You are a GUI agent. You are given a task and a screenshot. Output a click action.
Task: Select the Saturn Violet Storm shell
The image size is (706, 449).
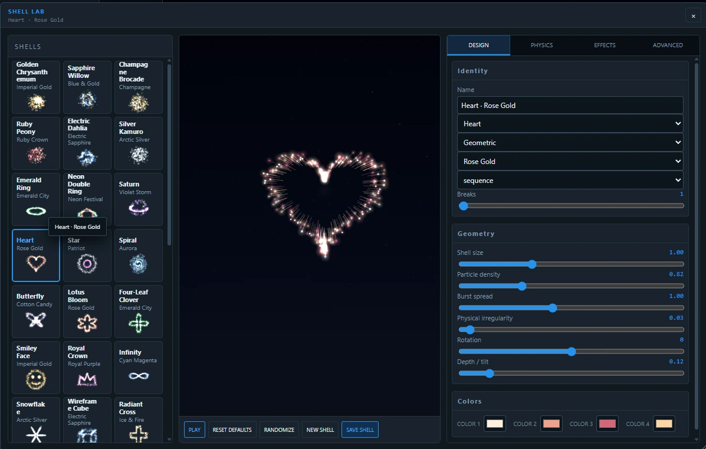pos(139,199)
